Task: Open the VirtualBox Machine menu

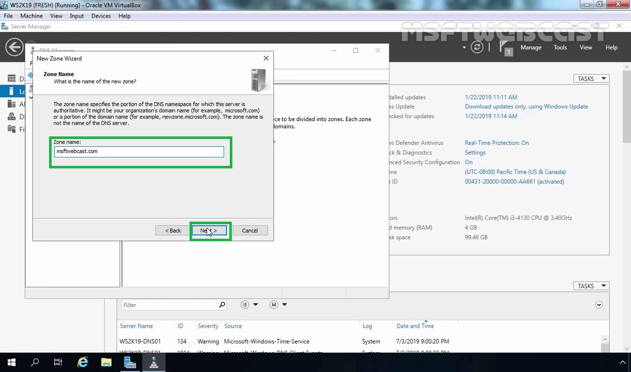Action: coord(31,16)
